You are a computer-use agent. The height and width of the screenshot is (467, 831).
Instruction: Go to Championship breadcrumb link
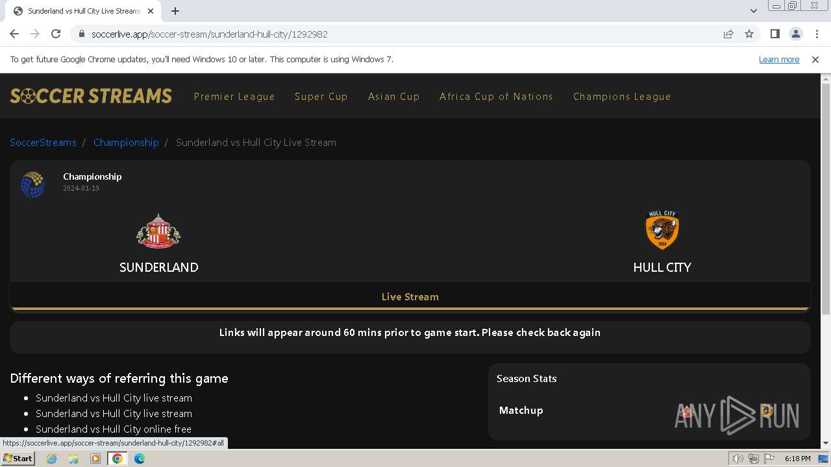[x=126, y=143]
